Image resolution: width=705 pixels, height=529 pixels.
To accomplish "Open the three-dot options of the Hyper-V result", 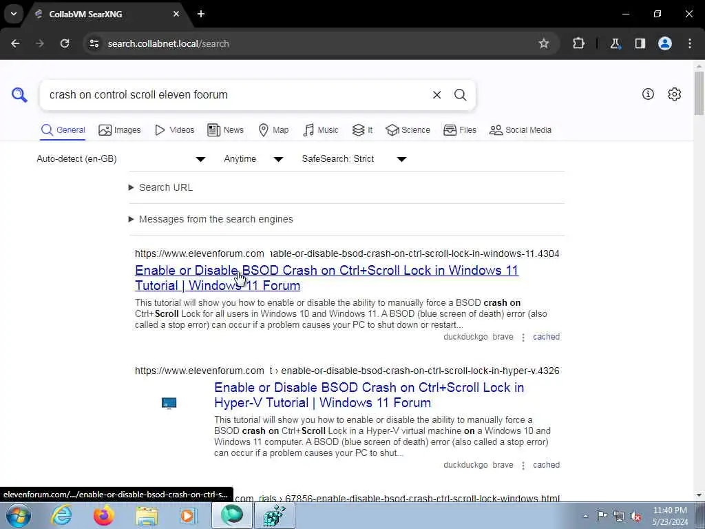I will point(523,465).
